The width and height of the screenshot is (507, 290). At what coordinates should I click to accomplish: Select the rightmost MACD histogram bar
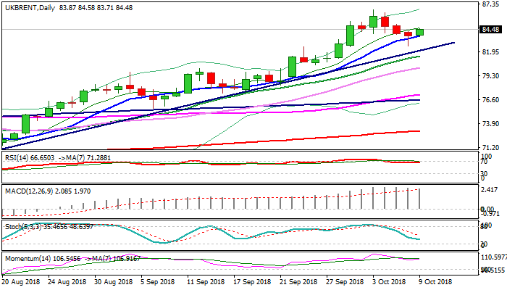click(420, 199)
